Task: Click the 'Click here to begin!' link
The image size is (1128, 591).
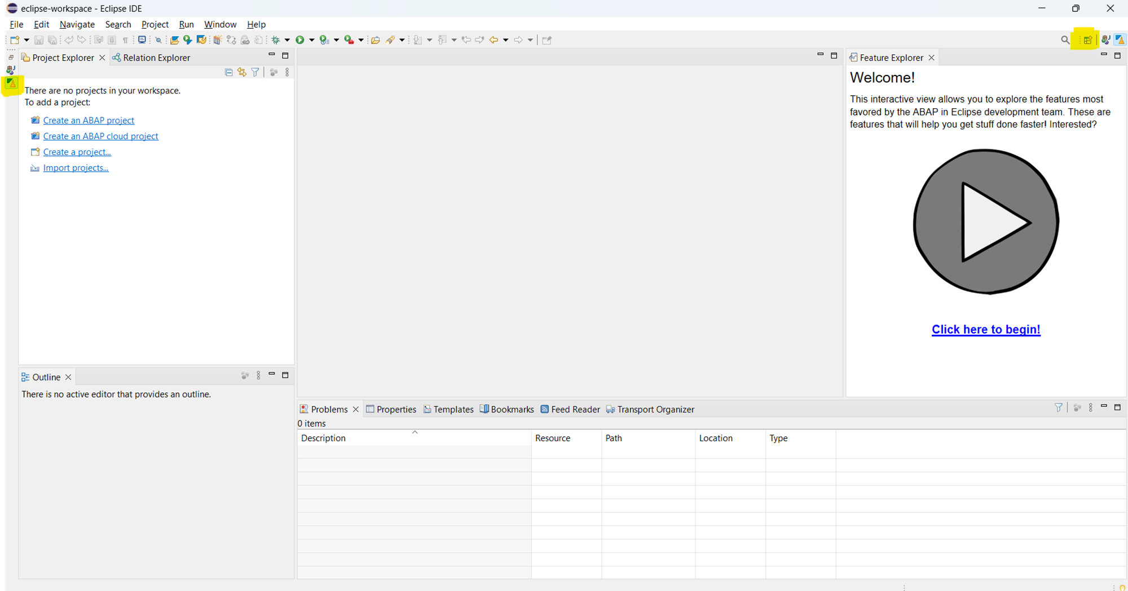Action: pyautogui.click(x=985, y=330)
